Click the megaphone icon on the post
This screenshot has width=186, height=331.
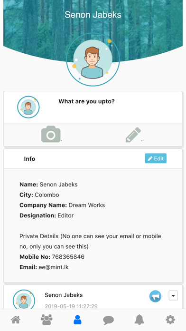pyautogui.click(x=156, y=296)
